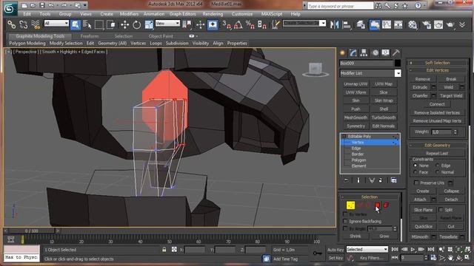Open the Utilities hammer panel tab
This screenshot has width=474, height=266.
coord(396,52)
